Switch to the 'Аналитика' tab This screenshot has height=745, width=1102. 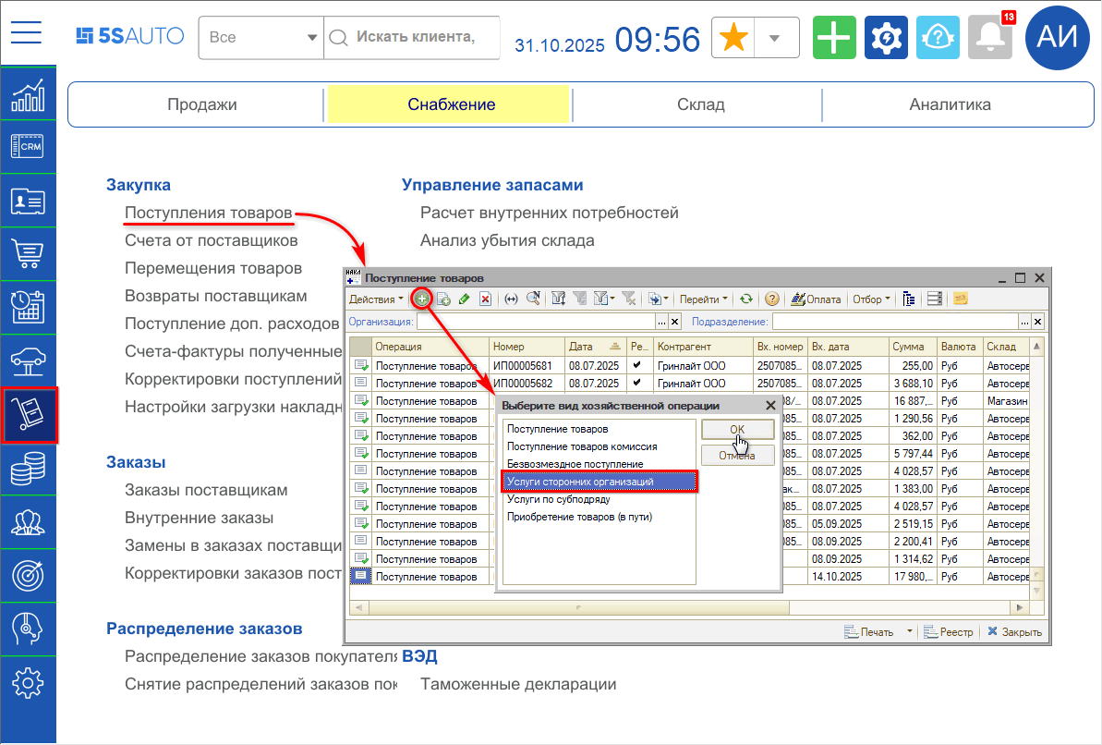click(950, 104)
